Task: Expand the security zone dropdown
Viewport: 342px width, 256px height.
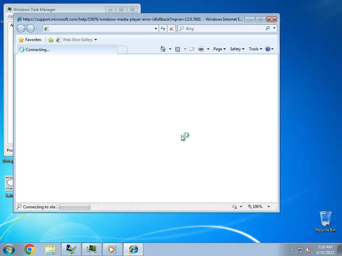Action: point(241,207)
